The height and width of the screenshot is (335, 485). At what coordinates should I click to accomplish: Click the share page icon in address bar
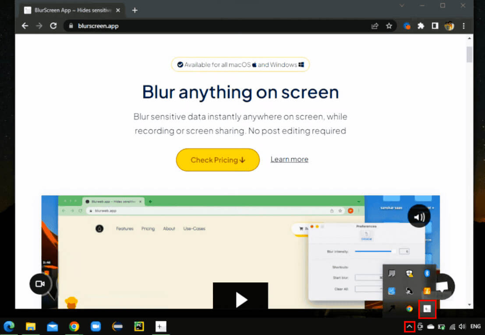click(375, 26)
